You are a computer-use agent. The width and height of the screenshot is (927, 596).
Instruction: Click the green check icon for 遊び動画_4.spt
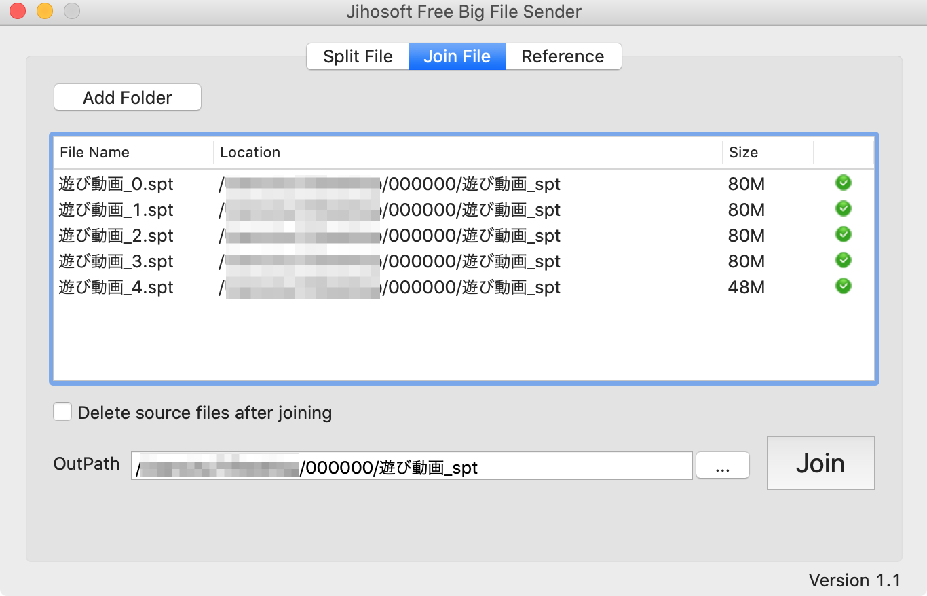pos(844,286)
